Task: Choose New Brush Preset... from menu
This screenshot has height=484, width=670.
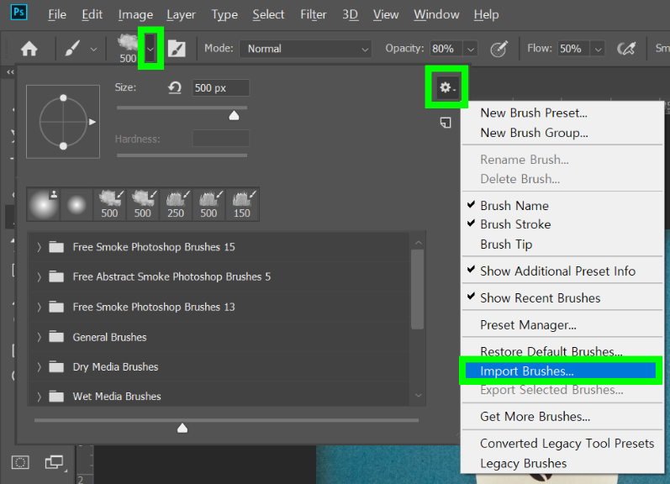Action: [x=534, y=113]
